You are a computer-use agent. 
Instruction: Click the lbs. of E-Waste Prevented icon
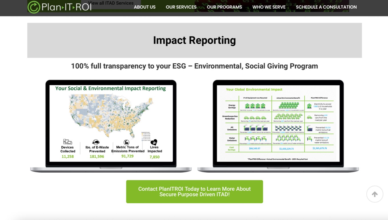click(x=96, y=142)
